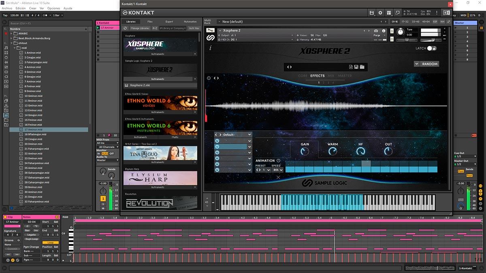Click the Kontakt panic exclamation icon
The height and width of the screenshot is (273, 486).
pyautogui.click(x=437, y=13)
